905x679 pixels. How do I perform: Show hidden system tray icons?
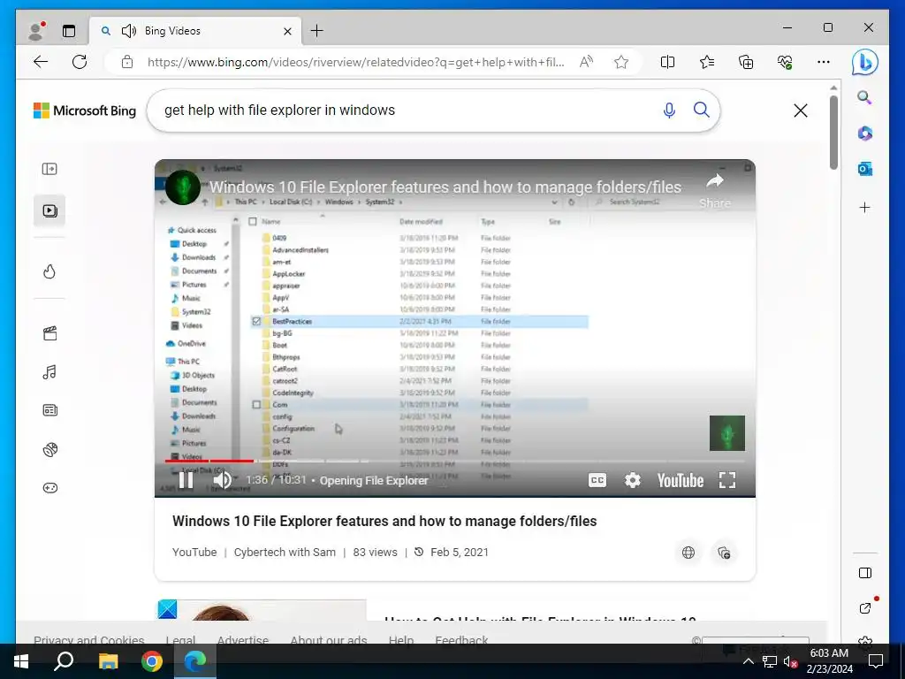[748, 661]
